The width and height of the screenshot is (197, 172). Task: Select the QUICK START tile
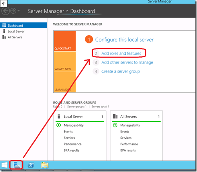65,41
